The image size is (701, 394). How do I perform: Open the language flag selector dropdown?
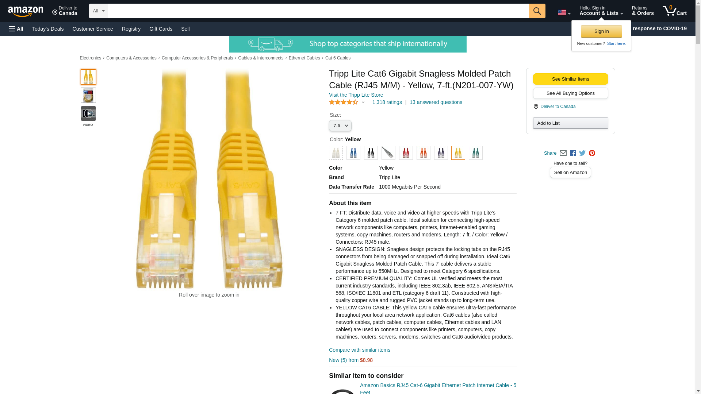[x=564, y=12]
